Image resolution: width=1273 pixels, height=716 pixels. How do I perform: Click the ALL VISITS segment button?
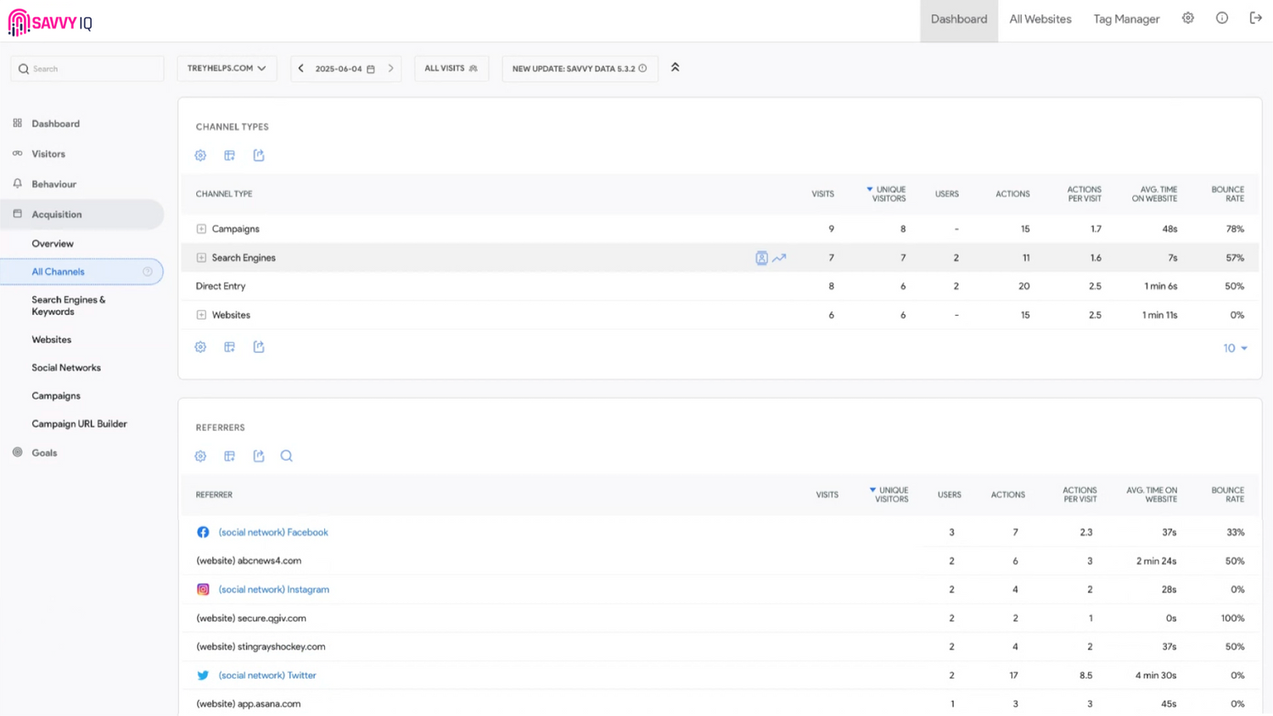click(451, 69)
